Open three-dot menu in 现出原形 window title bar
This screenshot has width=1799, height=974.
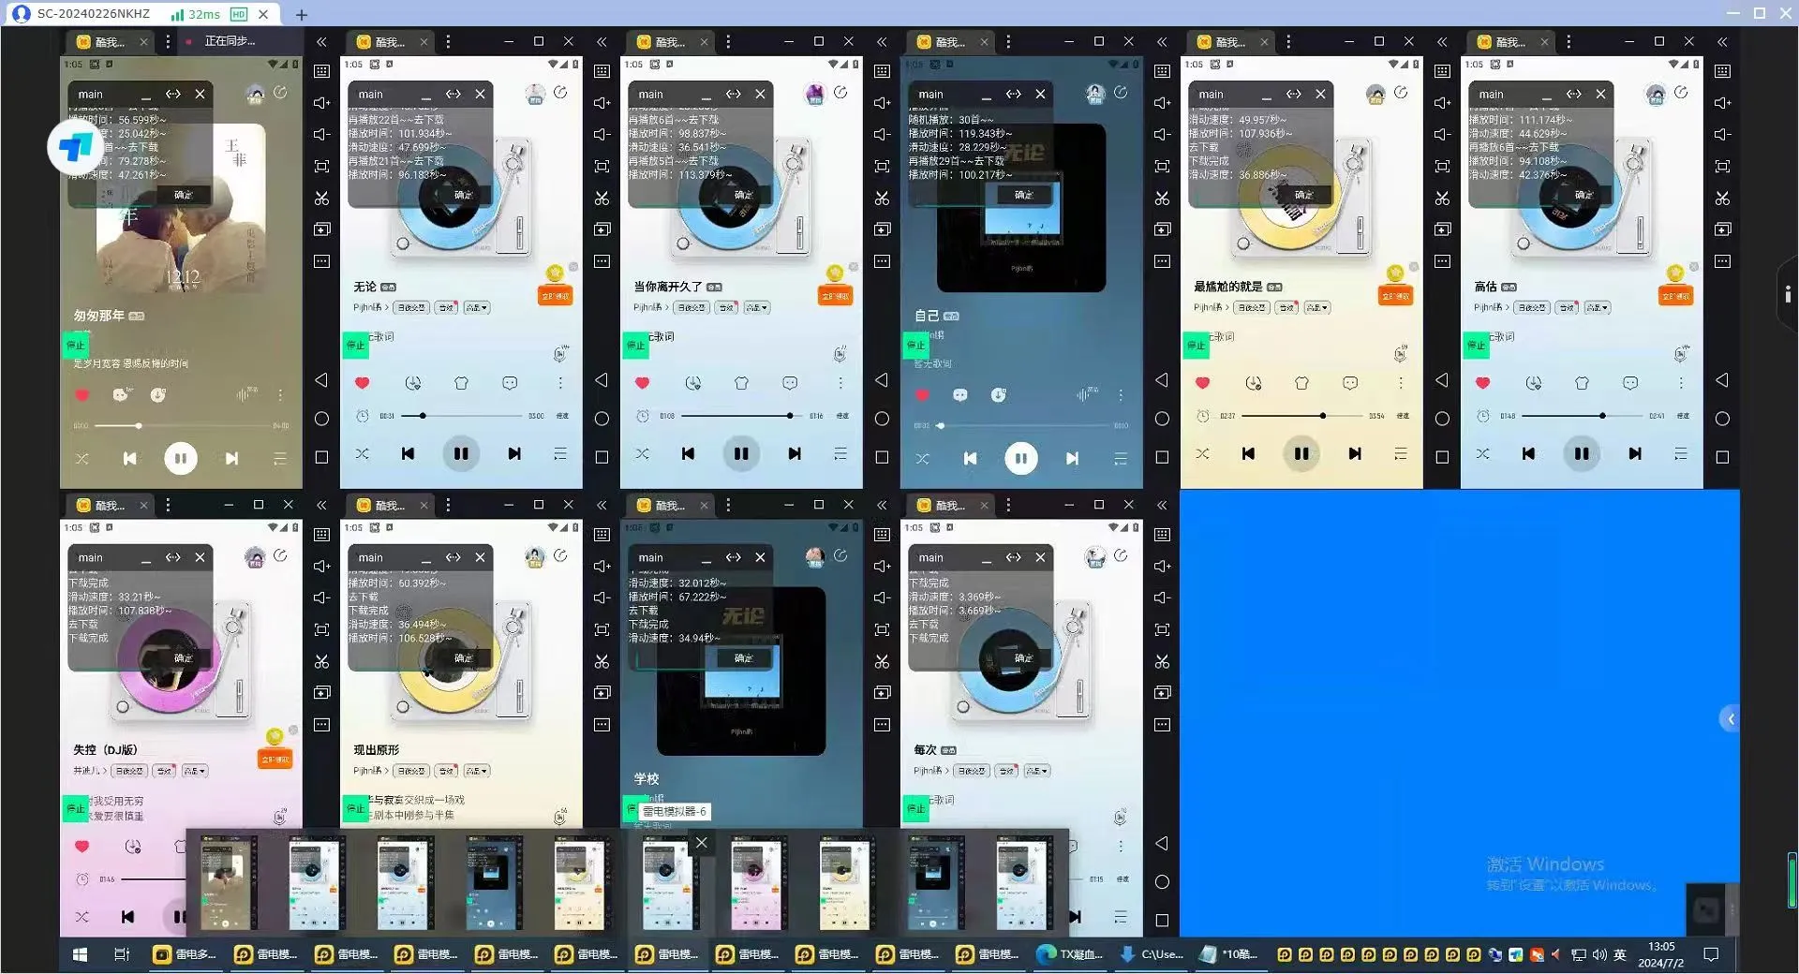pyautogui.click(x=448, y=506)
